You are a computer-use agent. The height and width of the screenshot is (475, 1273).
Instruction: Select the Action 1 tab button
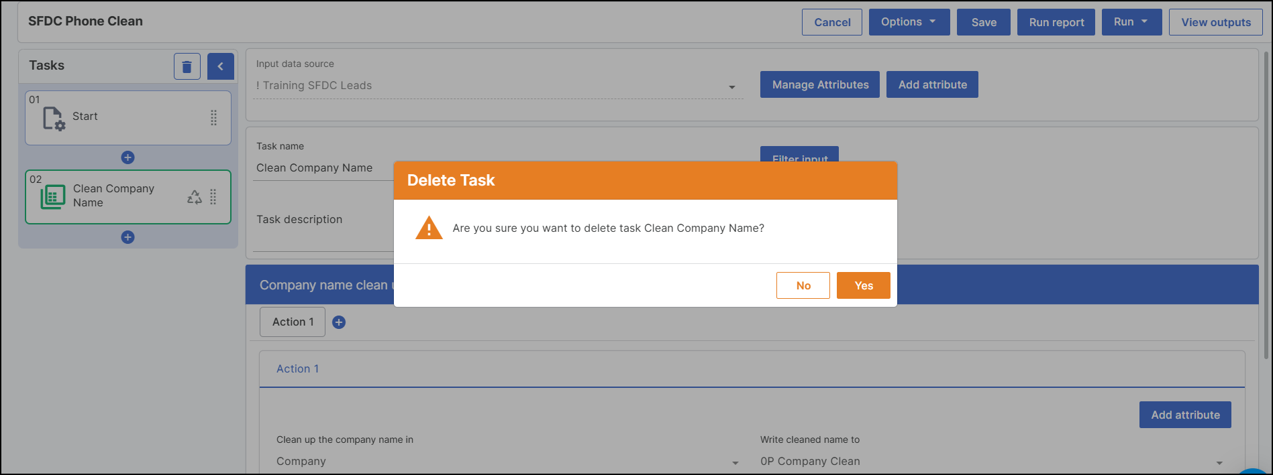click(x=293, y=322)
